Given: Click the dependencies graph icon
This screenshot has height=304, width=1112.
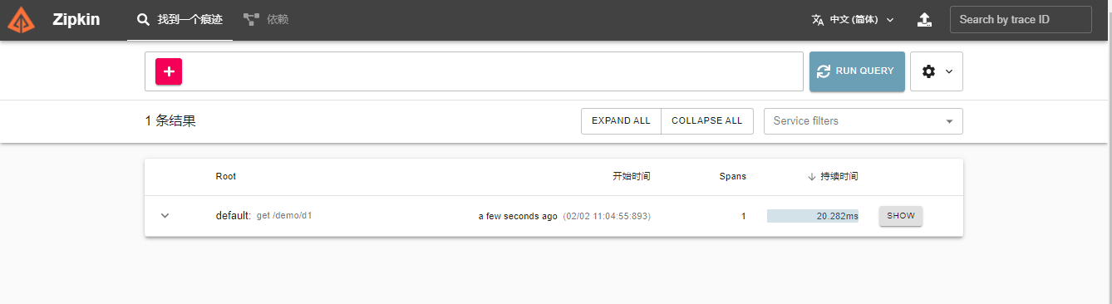Looking at the screenshot, I should pyautogui.click(x=251, y=19).
